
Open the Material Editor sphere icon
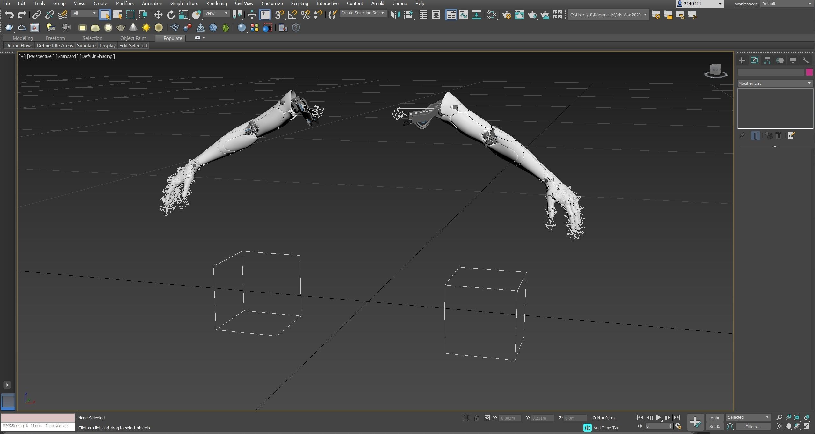pos(492,15)
